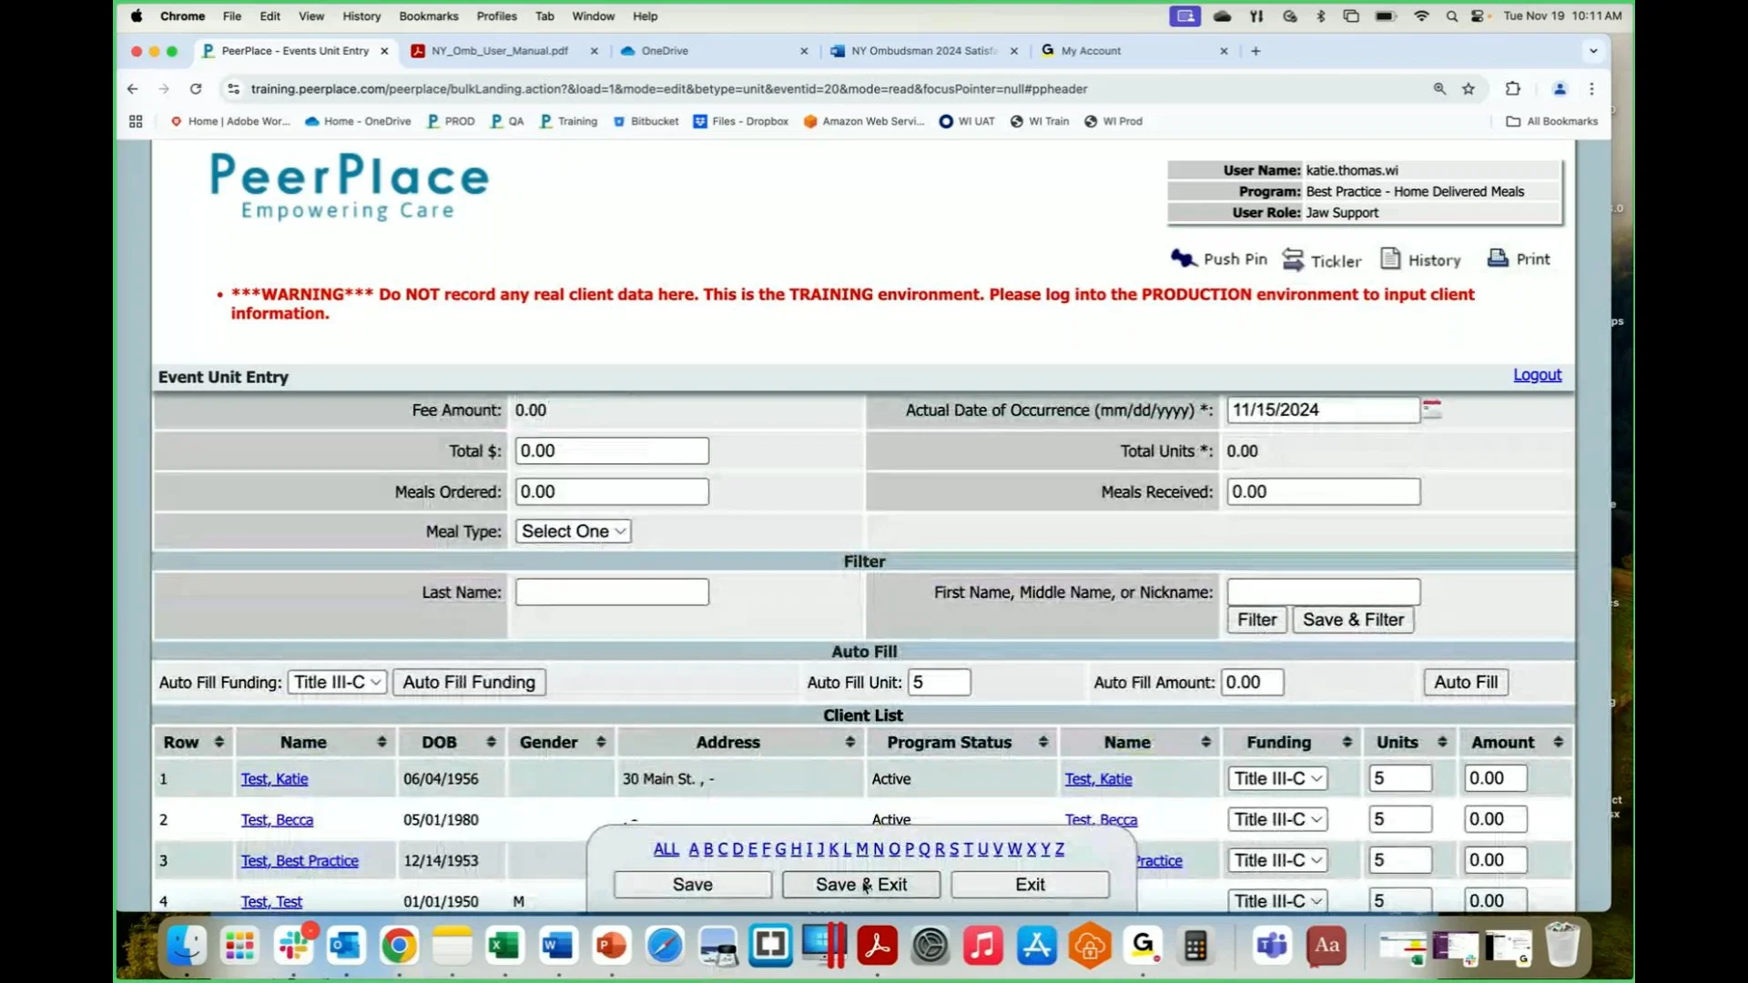
Task: Toggle sort order on the Units column
Action: 1443,742
